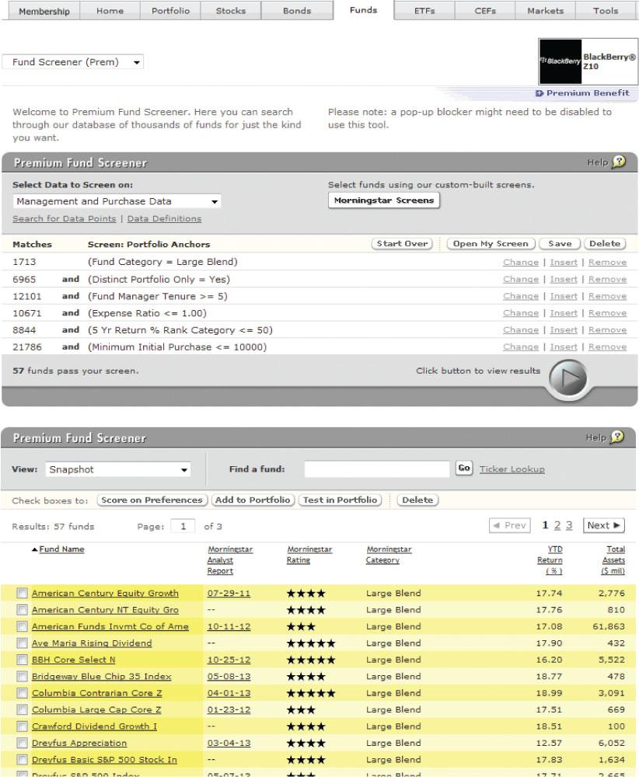The height and width of the screenshot is (777, 639).
Task: Click the ascending sort arrow beside Fund Name
Action: (x=35, y=549)
